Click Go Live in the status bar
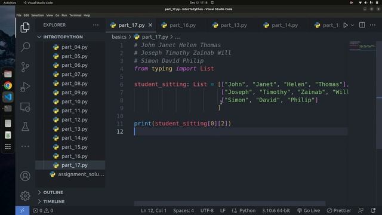The width and height of the screenshot is (382, 215). [309, 211]
